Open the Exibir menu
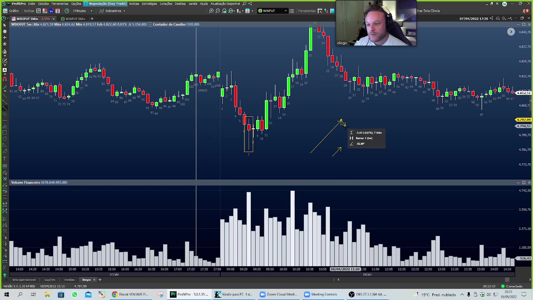 pos(32,4)
